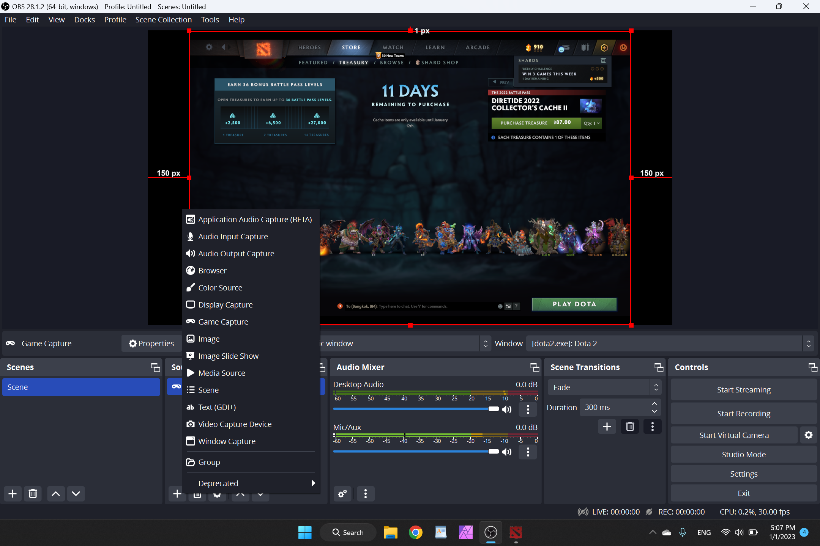Adjust Desktop Audio volume slider
Viewport: 820px width, 546px height.
[x=416, y=409]
